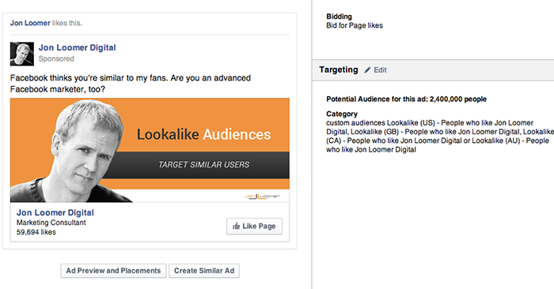Click the Jon Loomer profile picture thumbnail
The height and width of the screenshot is (289, 554).
tap(22, 54)
